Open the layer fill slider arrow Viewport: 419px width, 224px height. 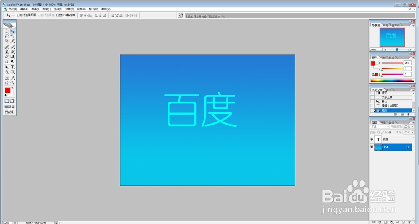coord(412,133)
